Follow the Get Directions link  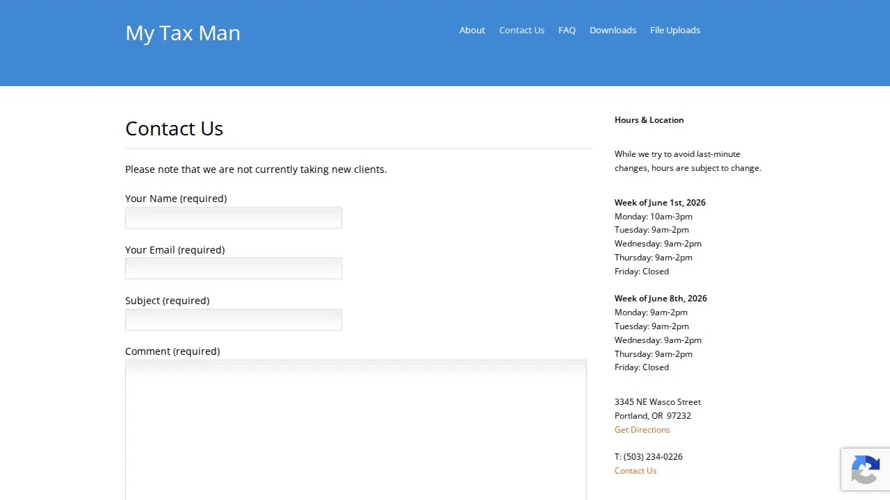click(642, 429)
